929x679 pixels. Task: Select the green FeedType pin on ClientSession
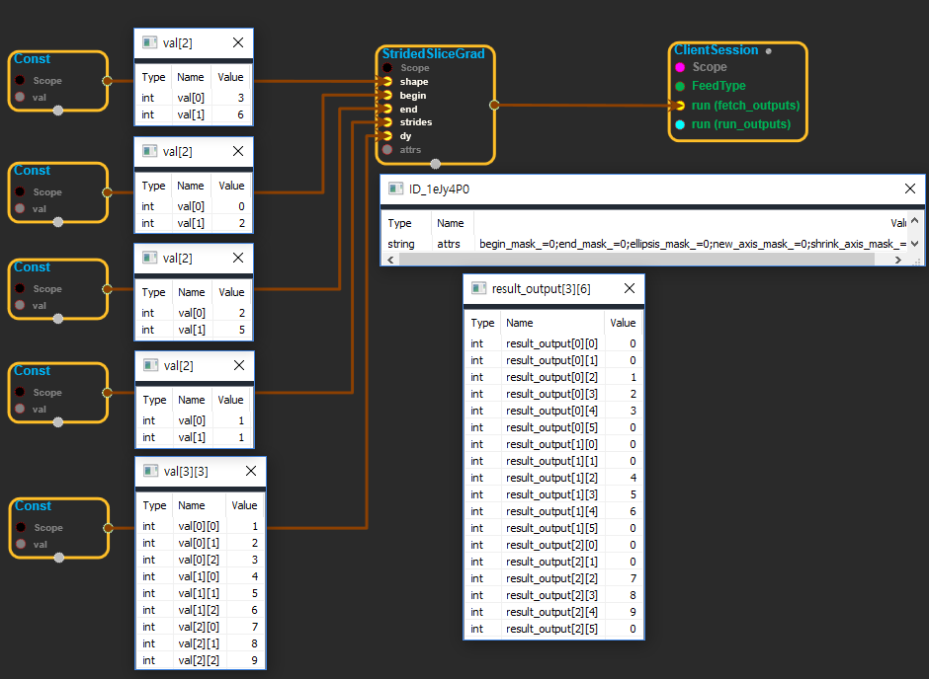(680, 86)
